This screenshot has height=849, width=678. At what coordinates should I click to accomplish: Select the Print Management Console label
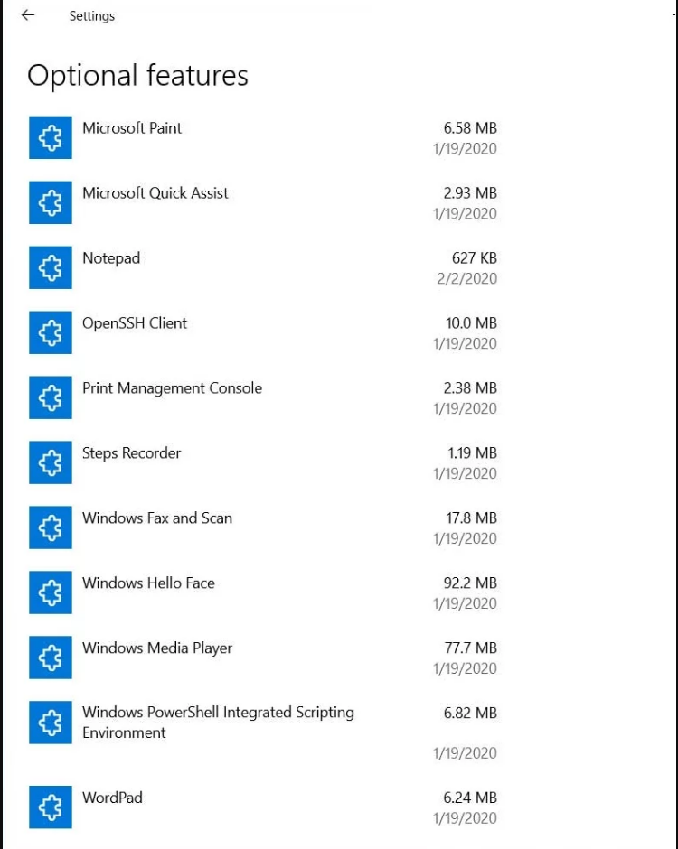[172, 388]
